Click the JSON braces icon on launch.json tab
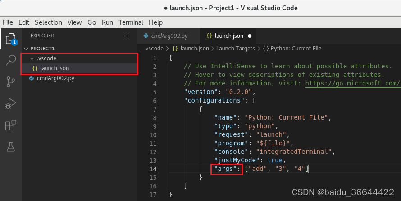 [209, 36]
